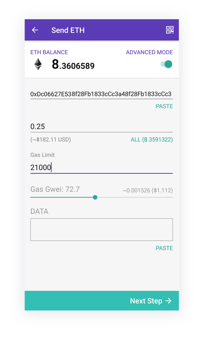
Task: Click the gas Gwei slider handle
Action: [95, 197]
